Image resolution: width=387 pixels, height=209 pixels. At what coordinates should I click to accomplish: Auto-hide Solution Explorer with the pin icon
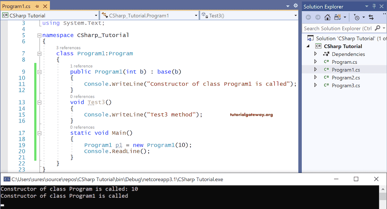[x=374, y=6]
